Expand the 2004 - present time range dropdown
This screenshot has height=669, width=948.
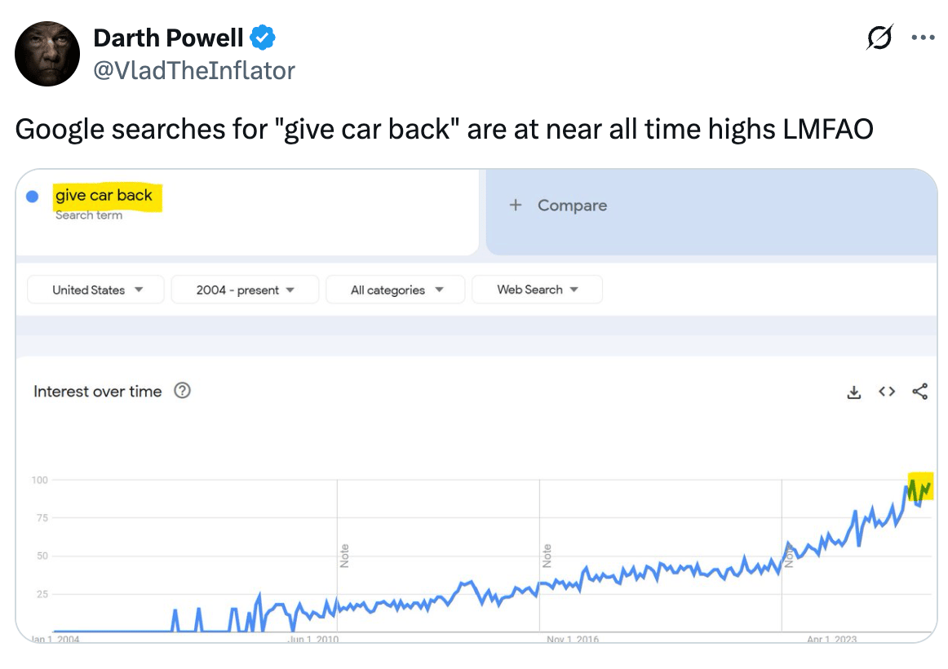point(245,290)
